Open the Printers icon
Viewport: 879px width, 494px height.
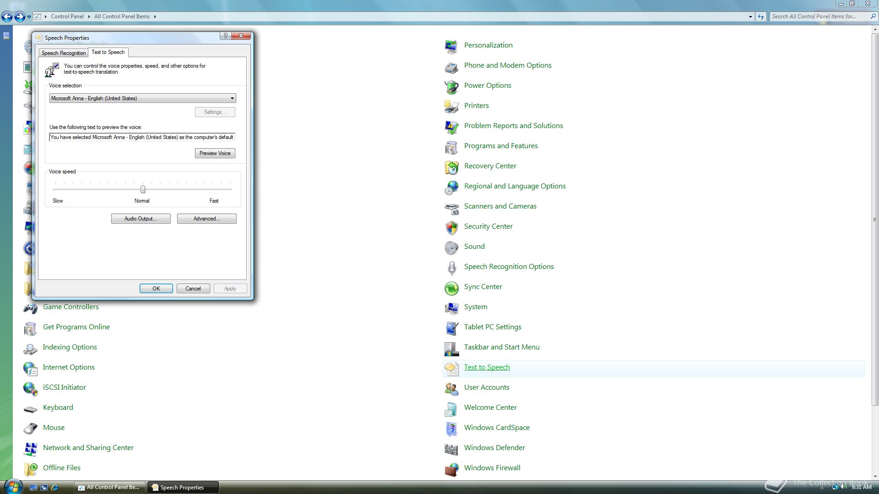tap(451, 106)
